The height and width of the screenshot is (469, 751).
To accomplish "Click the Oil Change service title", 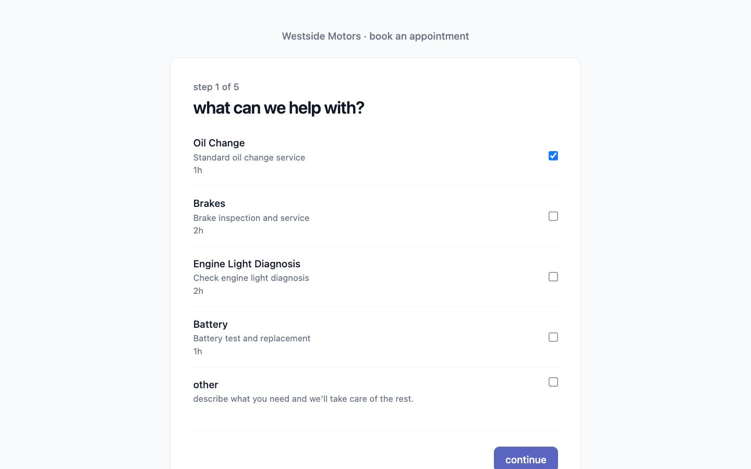I will [x=219, y=143].
